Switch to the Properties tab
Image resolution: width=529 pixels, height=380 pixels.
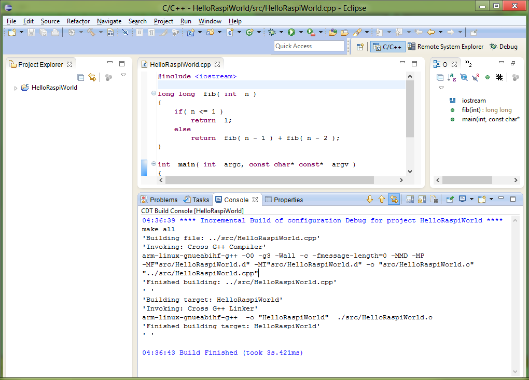pyautogui.click(x=284, y=200)
